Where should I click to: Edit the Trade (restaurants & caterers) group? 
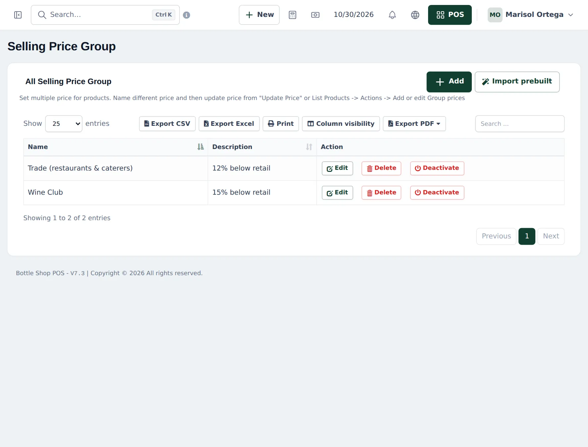[337, 168]
